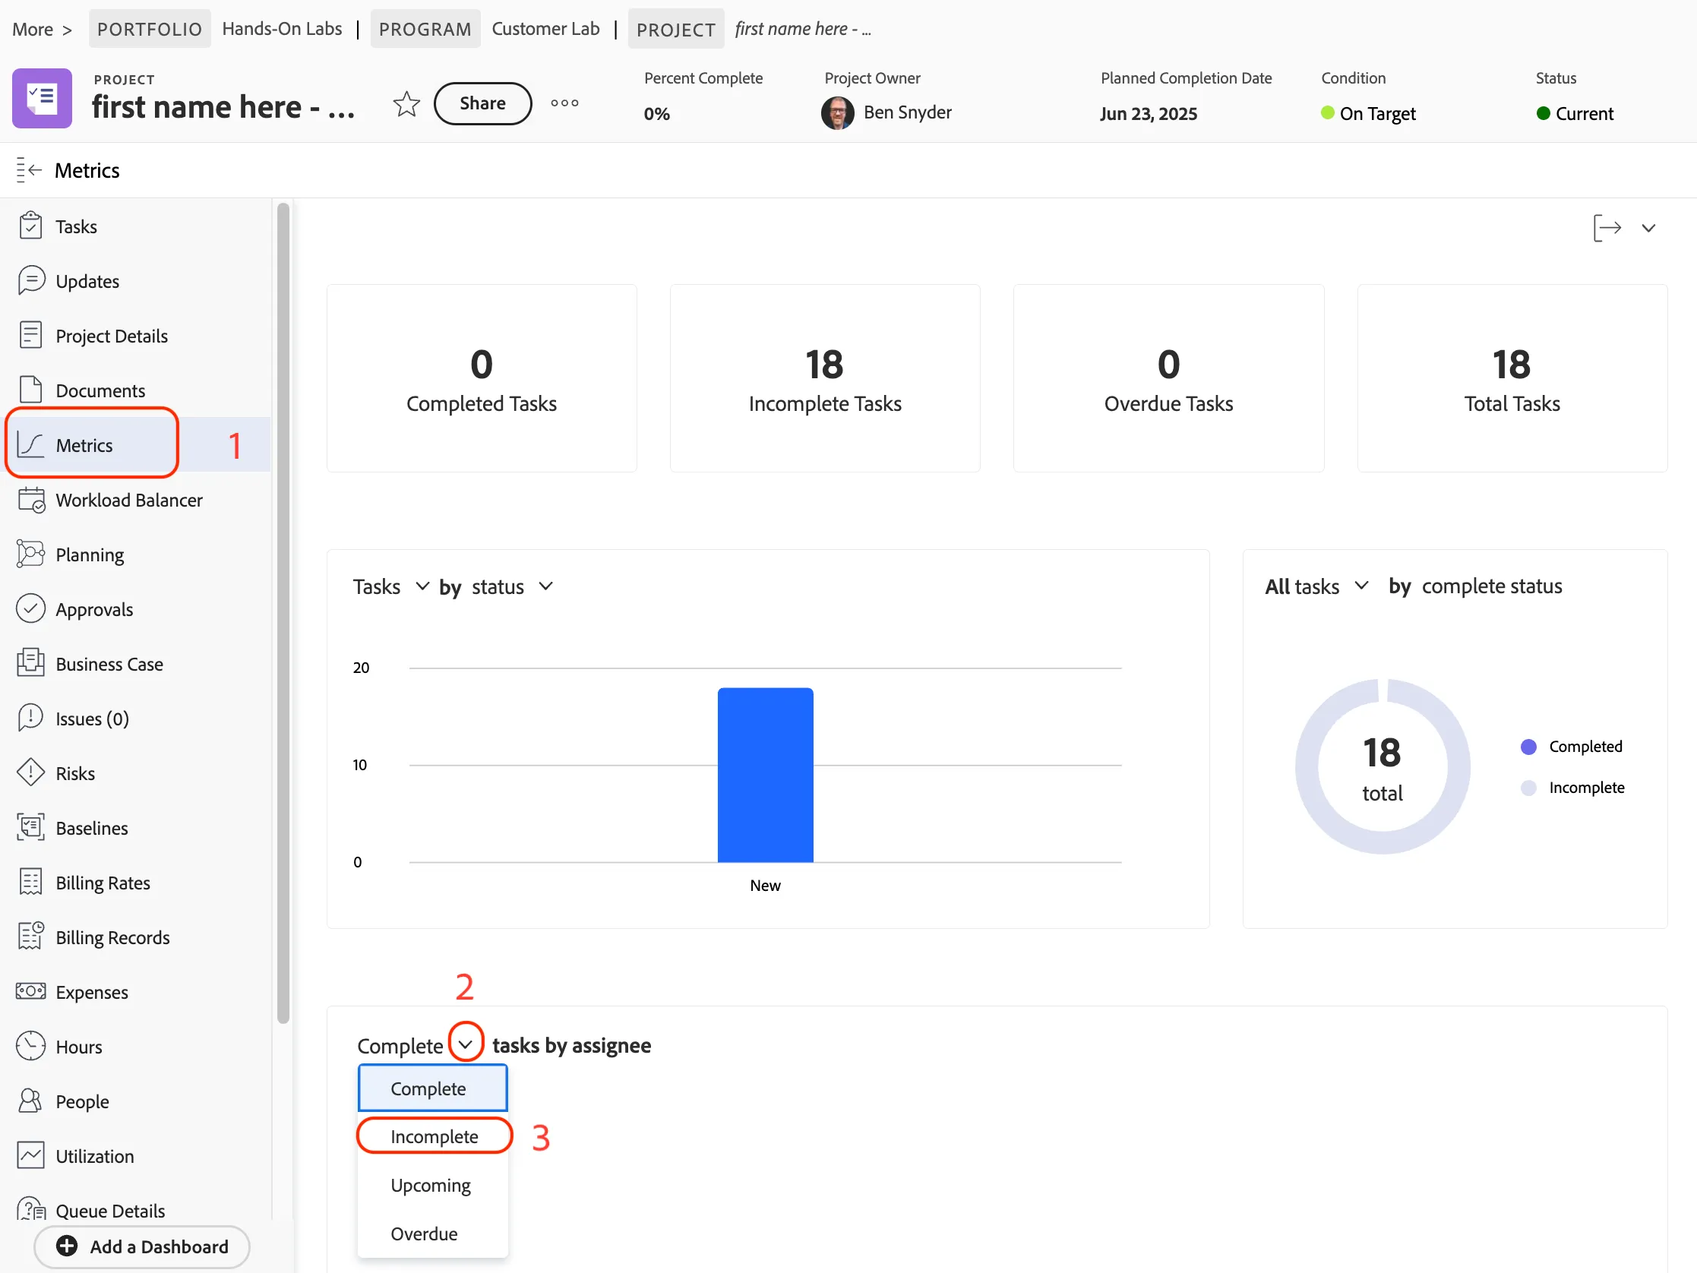This screenshot has height=1273, width=1697.
Task: Toggle the Complete tasks by assignee dropdown
Action: click(466, 1044)
